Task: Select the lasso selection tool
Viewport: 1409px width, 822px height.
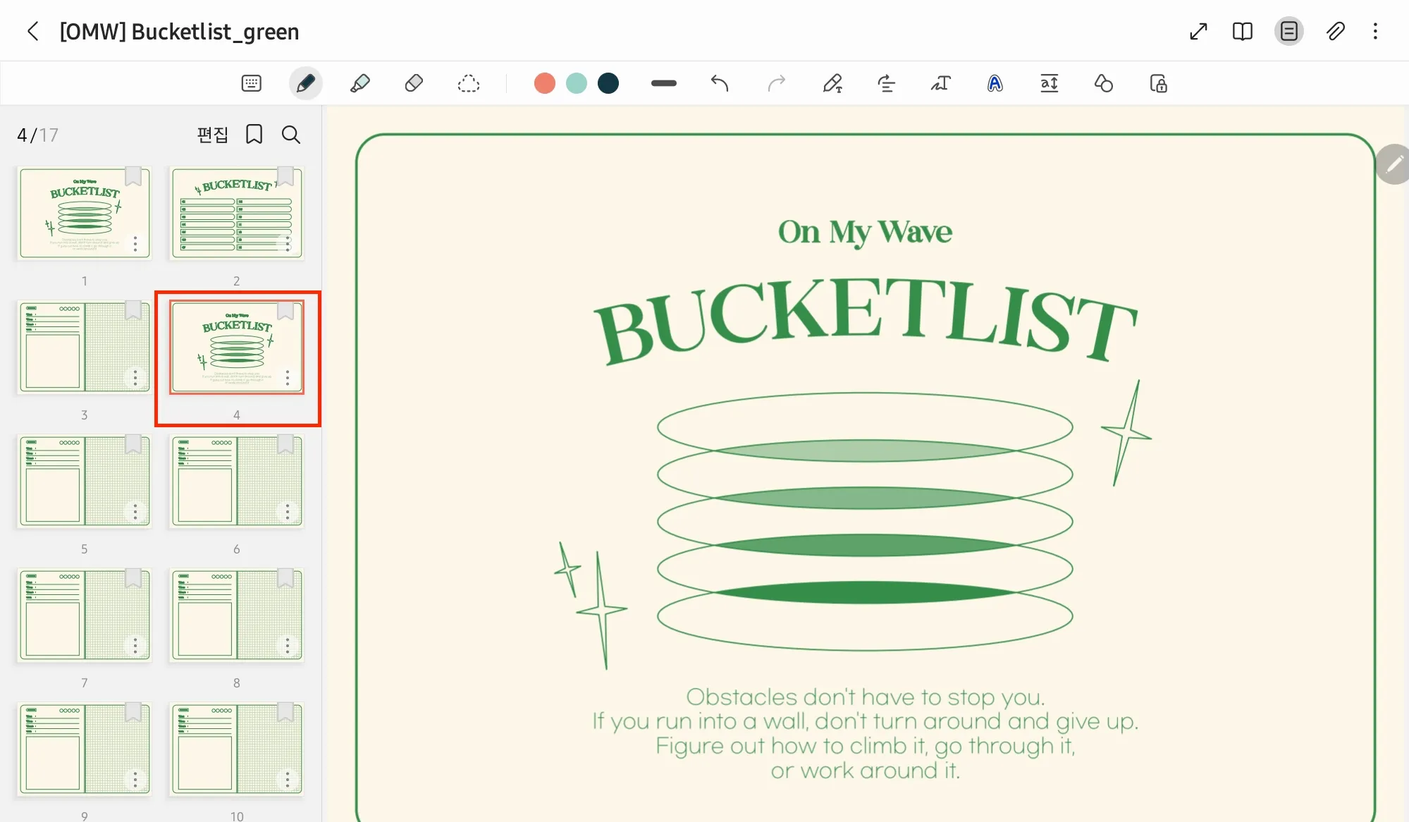Action: (x=468, y=84)
